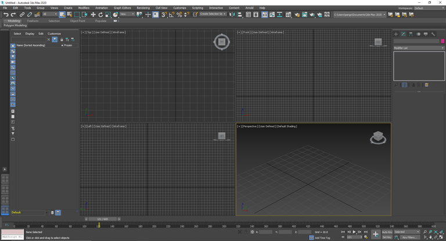
Task: Switch to the Freeform ribbon tab
Action: [33, 21]
